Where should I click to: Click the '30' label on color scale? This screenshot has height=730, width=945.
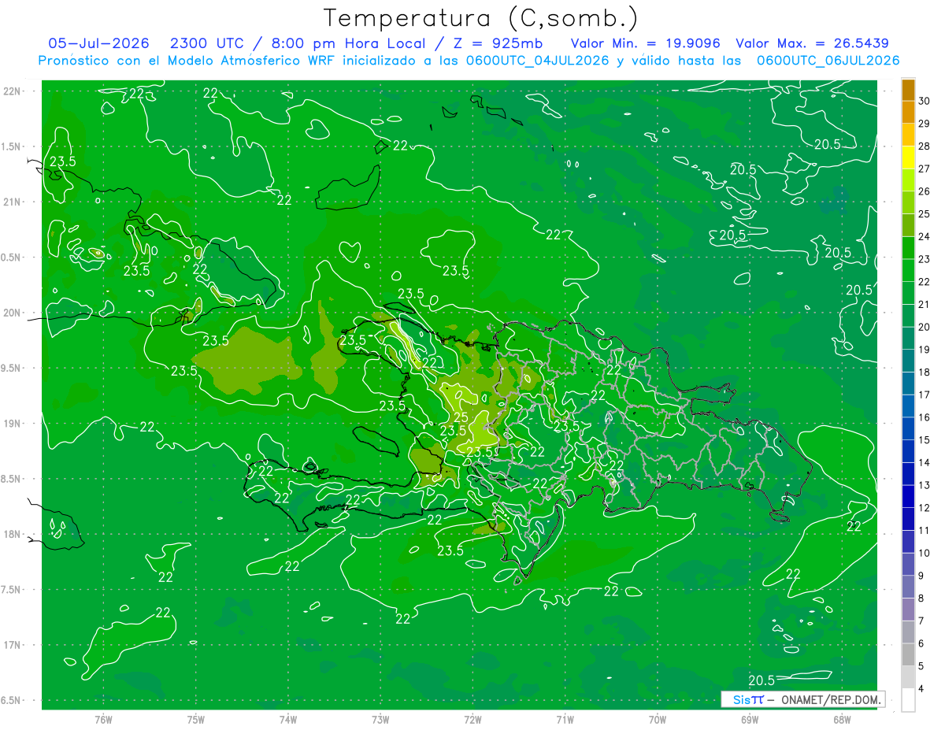925,101
